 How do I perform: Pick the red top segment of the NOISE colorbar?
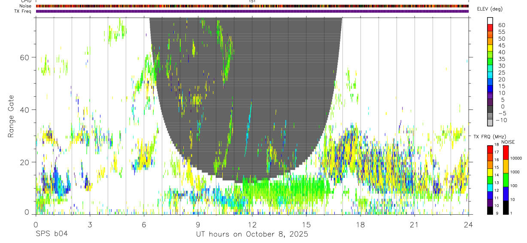pos(505,153)
